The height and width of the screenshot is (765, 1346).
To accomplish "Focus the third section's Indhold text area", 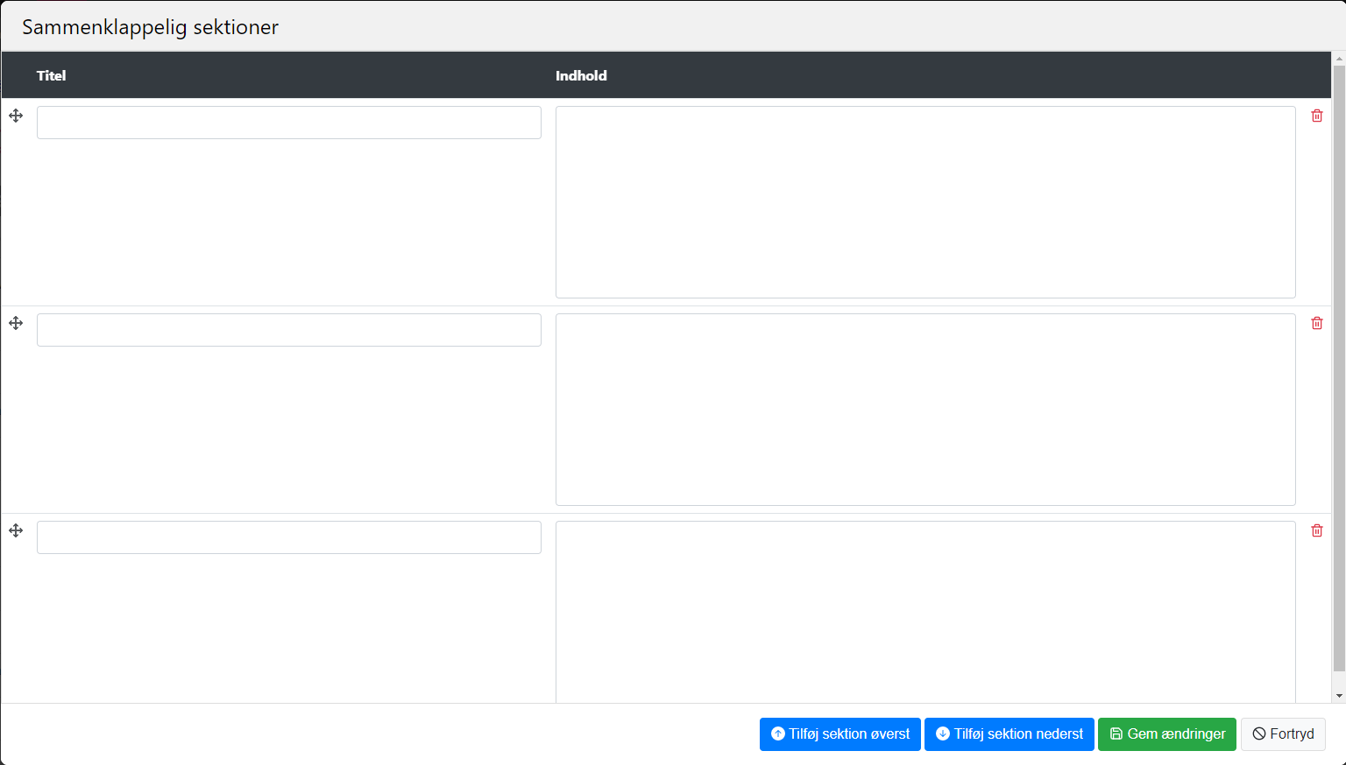I will click(924, 613).
